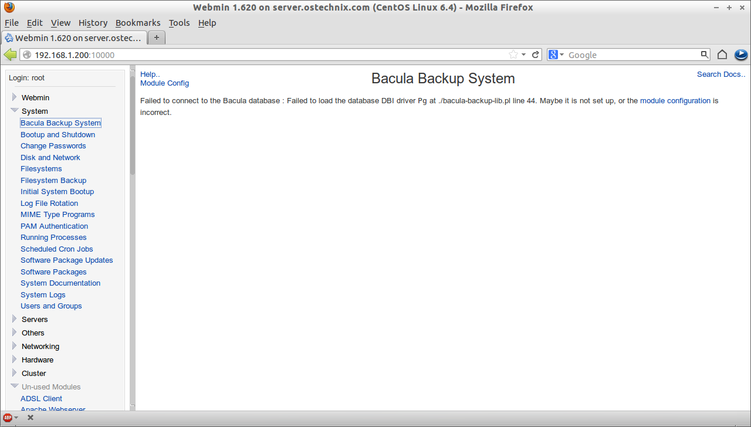
Task: Open Google search engine selector
Action: click(x=556, y=55)
